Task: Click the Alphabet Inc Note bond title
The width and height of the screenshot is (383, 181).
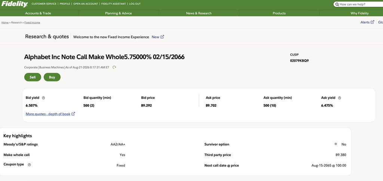Action: (104, 57)
